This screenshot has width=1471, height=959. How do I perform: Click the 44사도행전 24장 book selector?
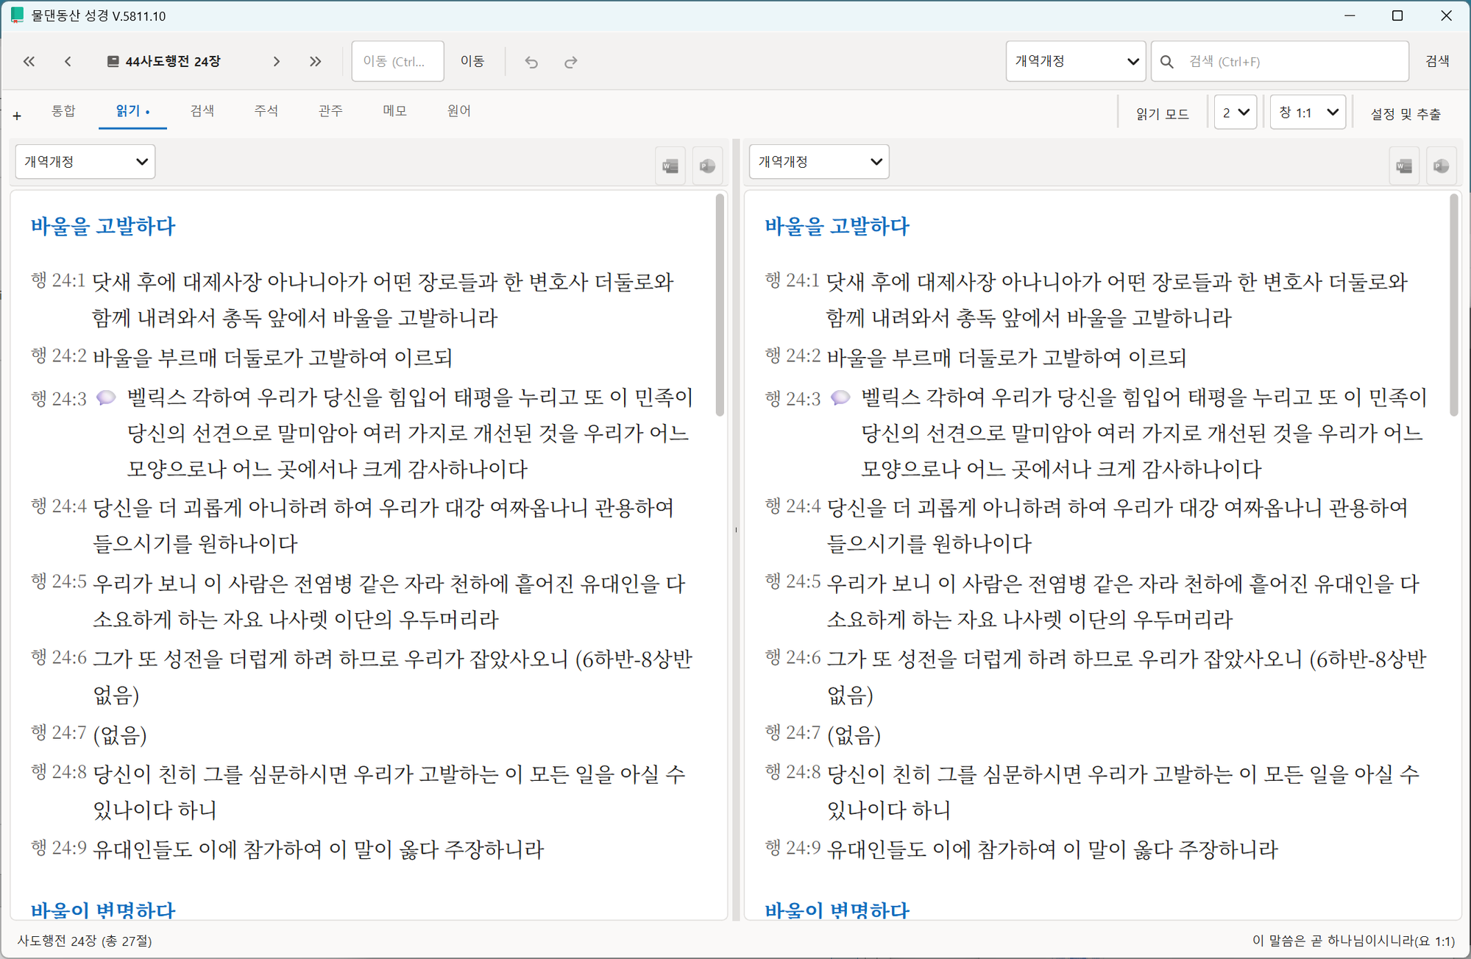click(164, 62)
